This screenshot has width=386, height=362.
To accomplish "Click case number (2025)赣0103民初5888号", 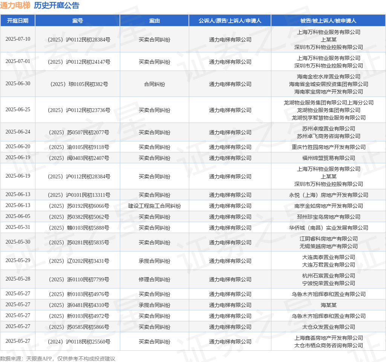I will [79, 228].
